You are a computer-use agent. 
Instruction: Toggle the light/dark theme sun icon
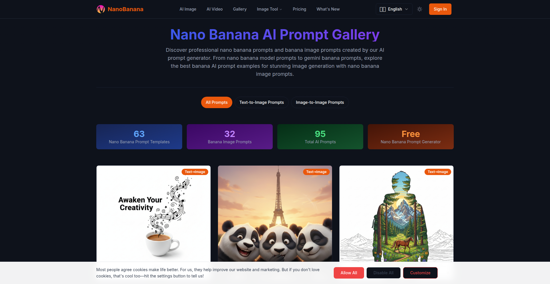420,9
